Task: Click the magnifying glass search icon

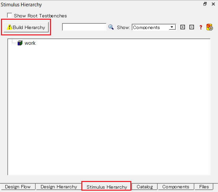Action: pos(111,27)
